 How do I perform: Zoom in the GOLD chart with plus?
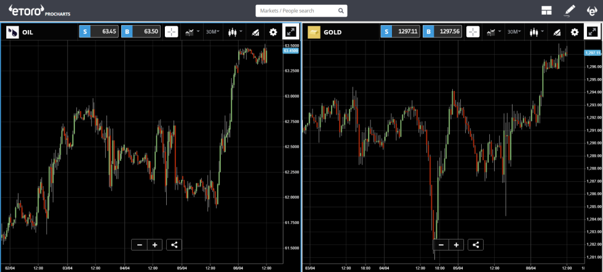[456, 245]
